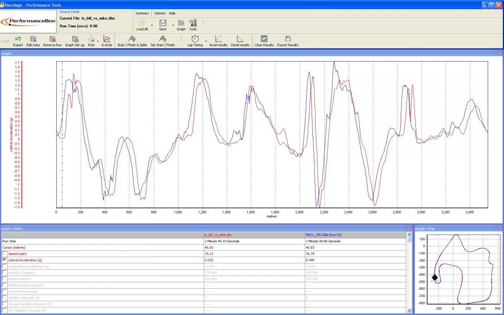This screenshot has height=315, width=504.
Task: Show the G-circle plot
Action: click(x=107, y=39)
